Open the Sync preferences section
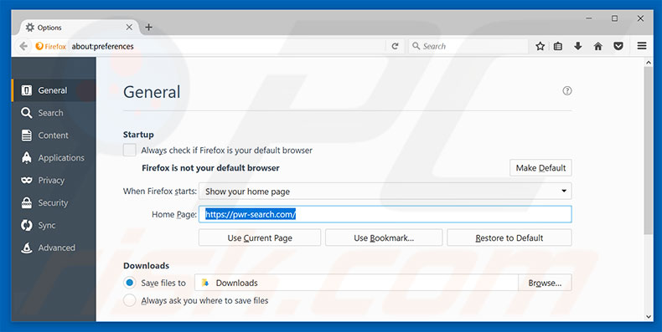Viewport: 662px width, 332px height. [x=54, y=226]
